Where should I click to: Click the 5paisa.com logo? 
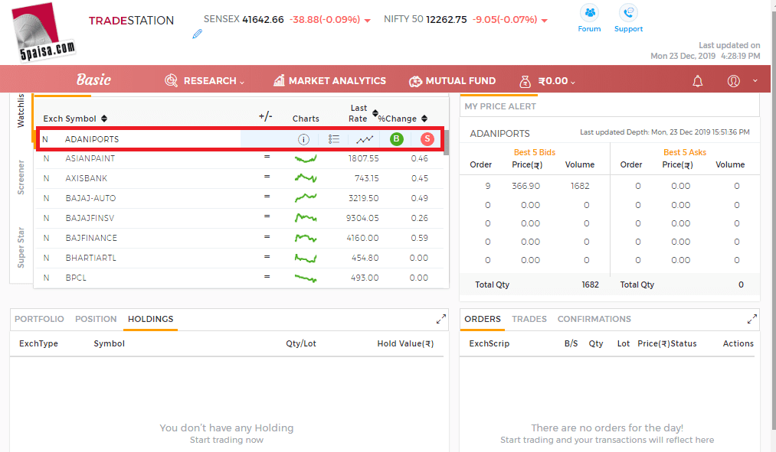click(44, 31)
